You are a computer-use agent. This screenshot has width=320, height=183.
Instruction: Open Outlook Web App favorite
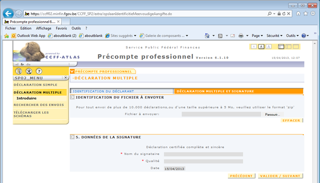[x=29, y=36]
